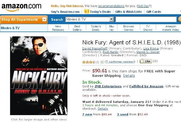Select the Blu-ray tab

[x=112, y=28]
